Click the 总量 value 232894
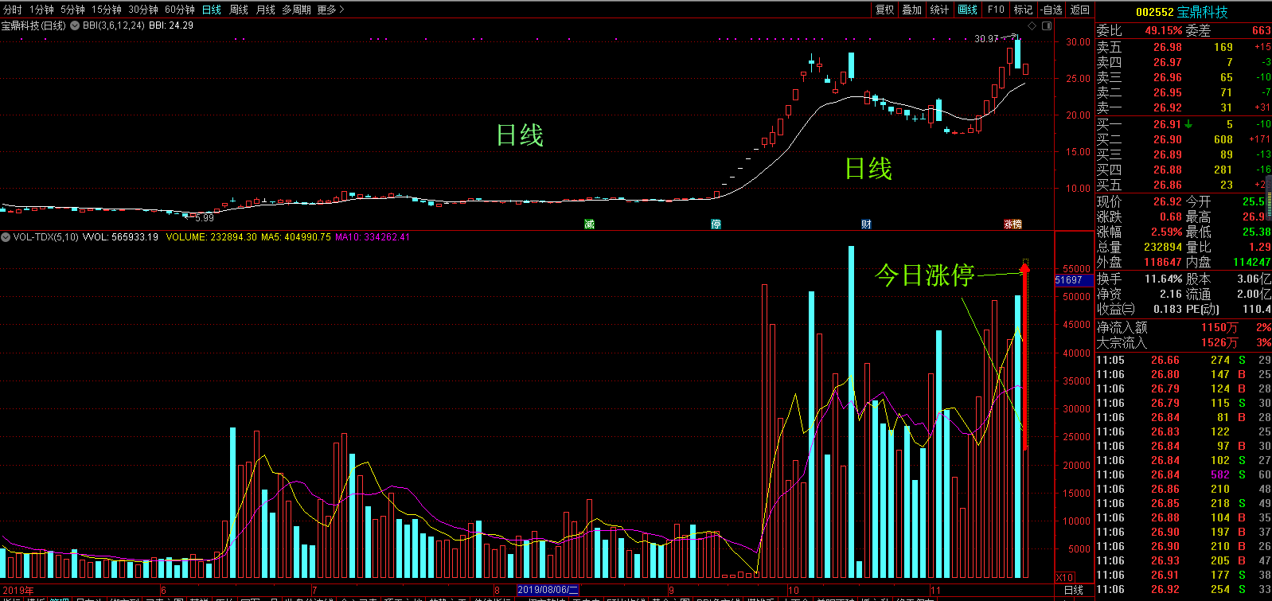Viewport: 1272px width, 601px height. pos(1163,247)
